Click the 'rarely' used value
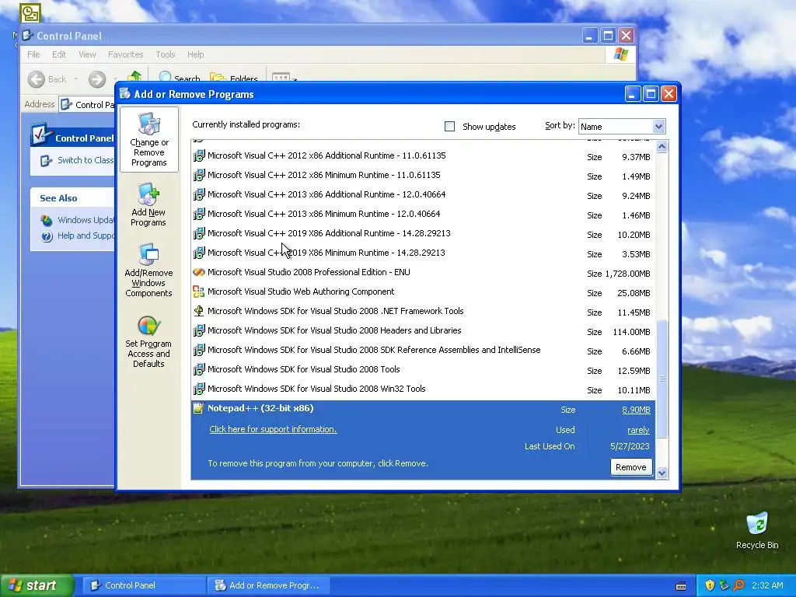Viewport: 796px width, 597px height. (638, 430)
